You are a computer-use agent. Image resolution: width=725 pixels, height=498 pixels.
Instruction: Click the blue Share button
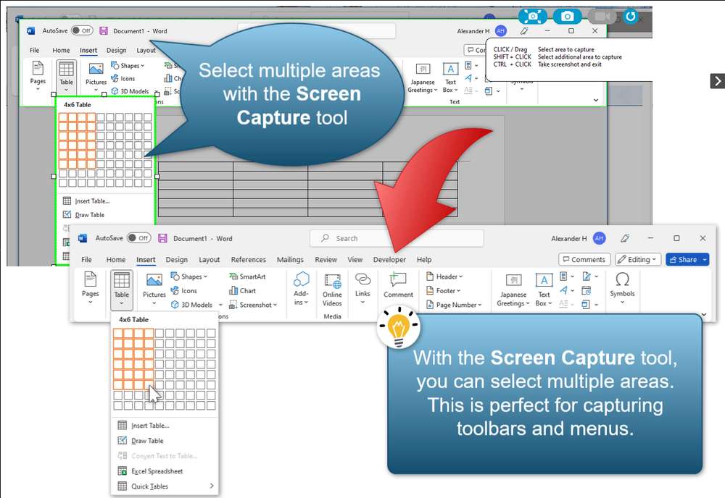pyautogui.click(x=687, y=259)
